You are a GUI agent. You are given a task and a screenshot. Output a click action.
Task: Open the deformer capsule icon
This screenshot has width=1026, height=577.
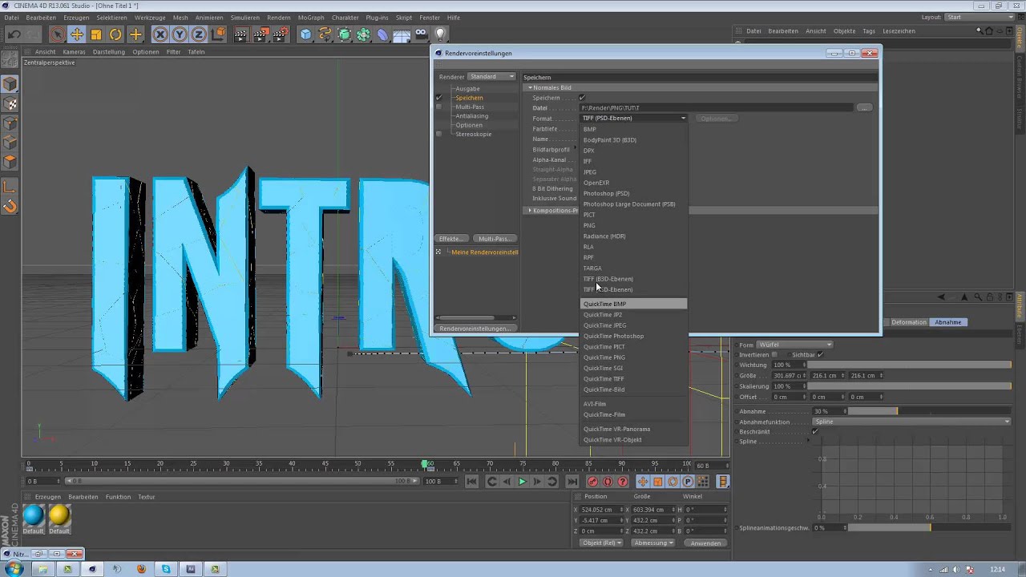(382, 34)
